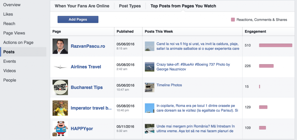Click the 05/08/2016 10:40 pm date
Image resolution: width=297 pixels, height=140 pixels.
125,108
